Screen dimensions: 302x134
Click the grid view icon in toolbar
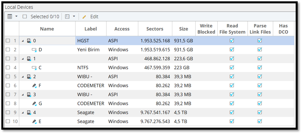tap(10, 16)
